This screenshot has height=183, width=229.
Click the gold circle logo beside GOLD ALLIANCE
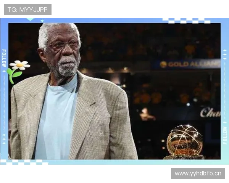[x=163, y=64]
